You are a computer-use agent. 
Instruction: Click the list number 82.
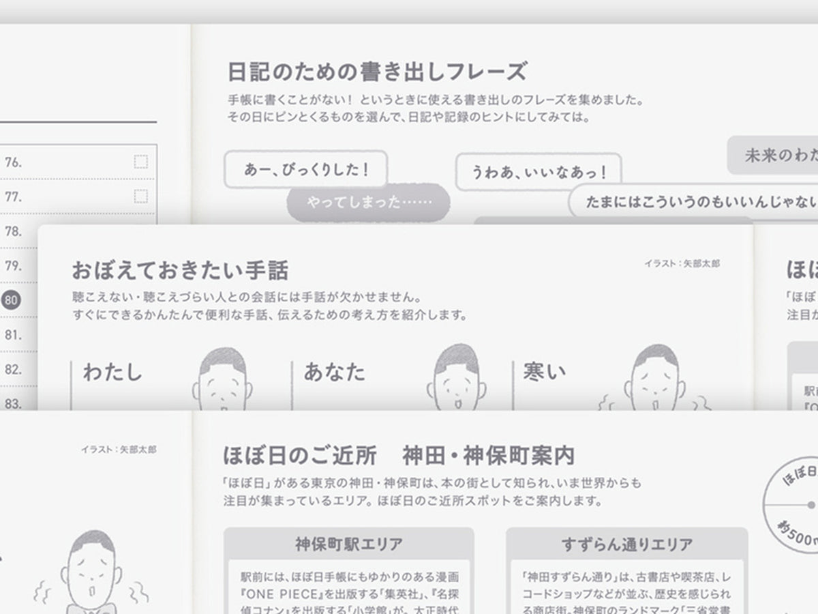coord(13,369)
